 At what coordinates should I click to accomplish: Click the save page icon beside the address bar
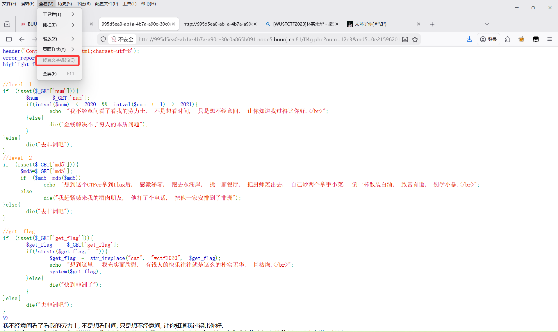click(x=405, y=39)
